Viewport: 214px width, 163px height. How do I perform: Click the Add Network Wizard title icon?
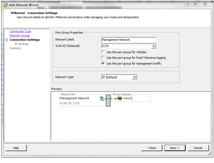6,5
